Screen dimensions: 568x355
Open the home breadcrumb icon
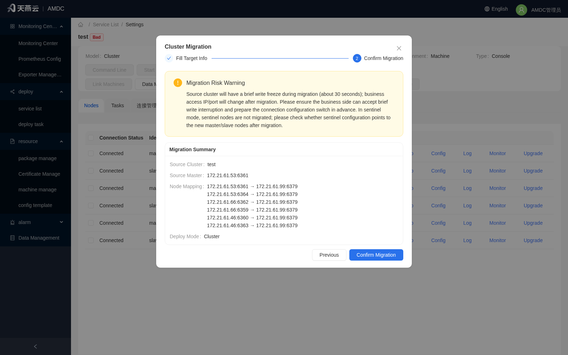point(81,24)
